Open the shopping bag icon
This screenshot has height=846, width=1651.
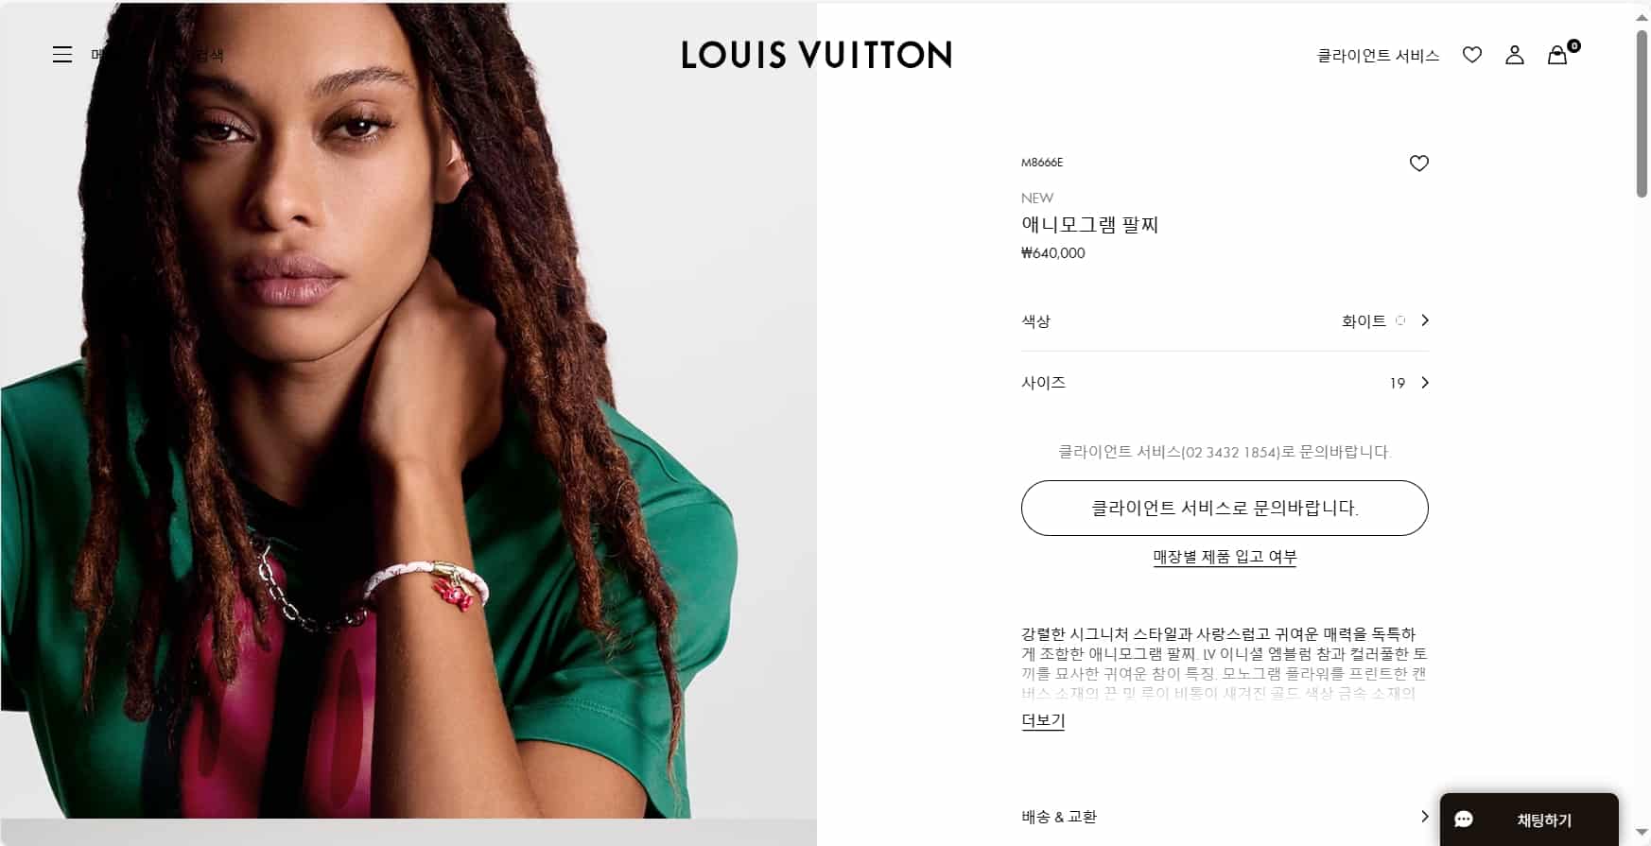click(x=1557, y=55)
